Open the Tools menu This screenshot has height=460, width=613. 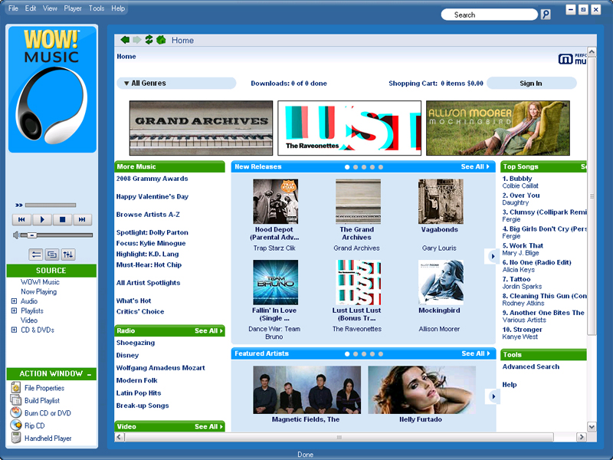coord(97,8)
